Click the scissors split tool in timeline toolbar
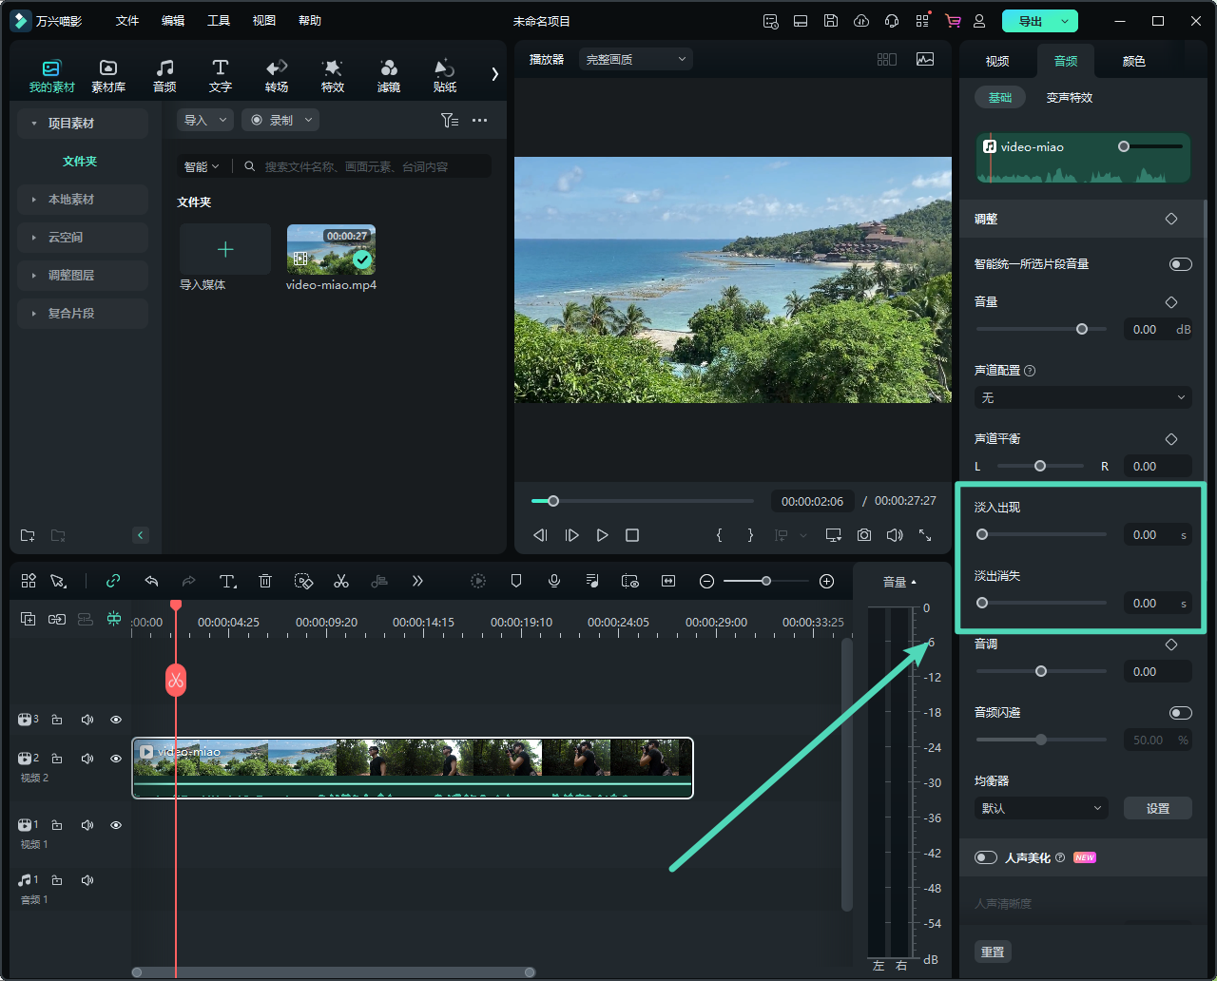 coord(341,581)
